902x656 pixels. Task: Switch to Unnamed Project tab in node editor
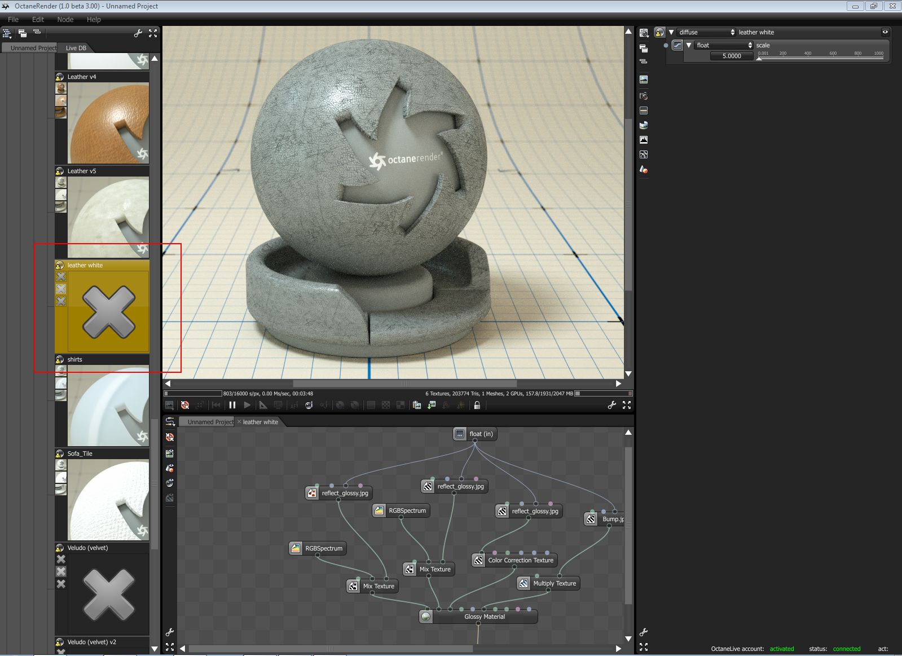[x=207, y=422]
